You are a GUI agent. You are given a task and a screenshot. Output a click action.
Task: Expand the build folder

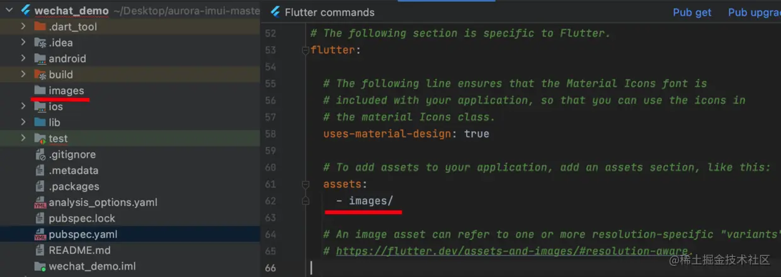pos(23,75)
